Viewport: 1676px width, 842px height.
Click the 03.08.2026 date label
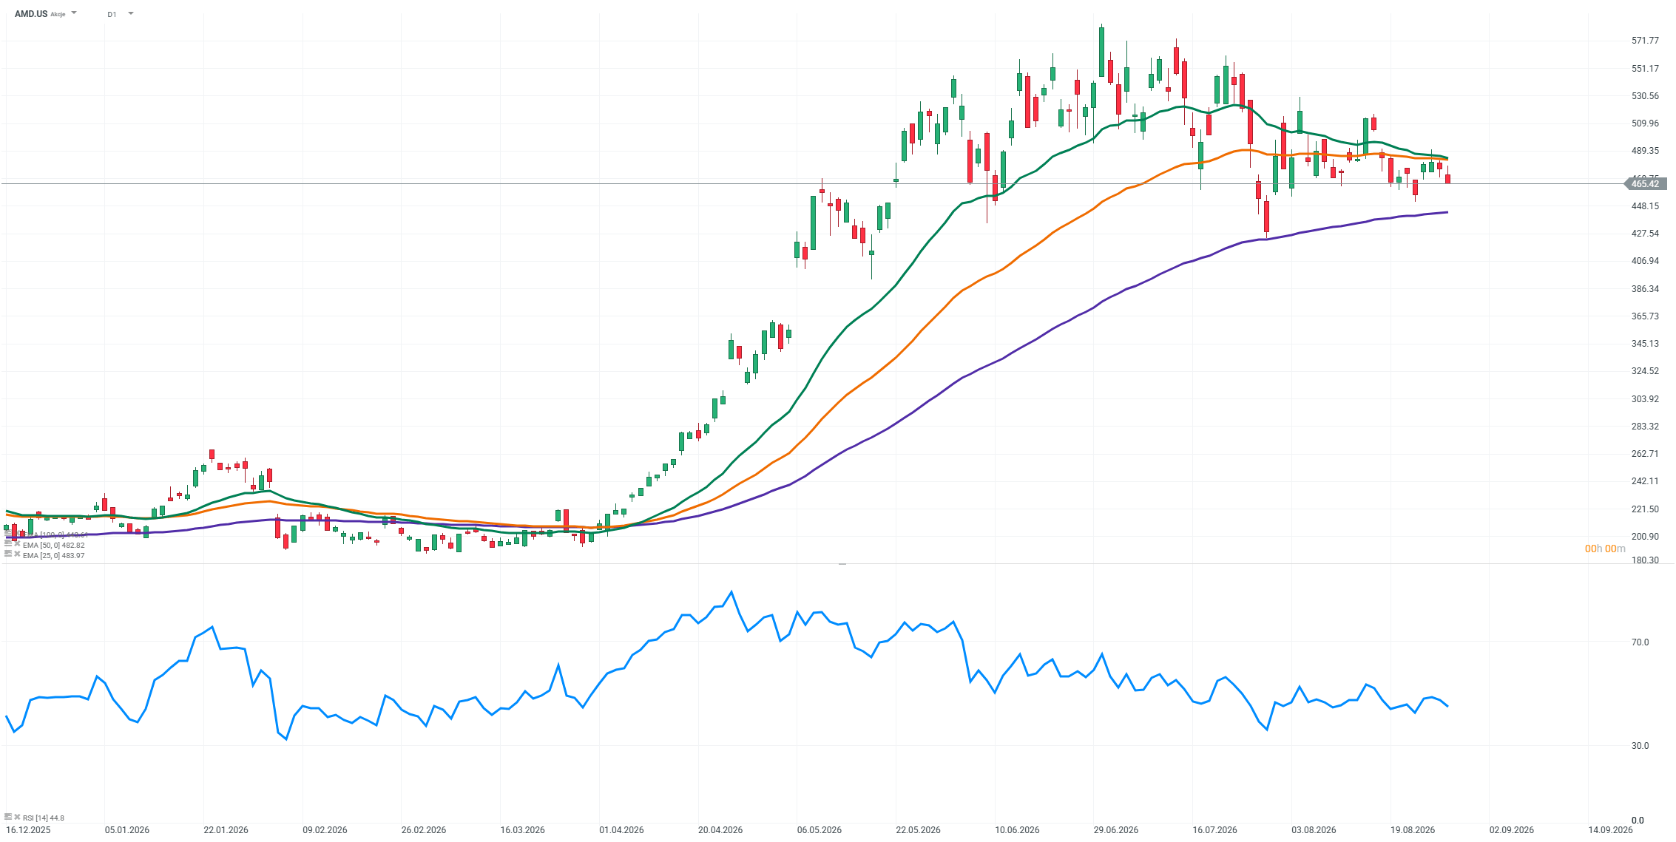tap(1314, 830)
